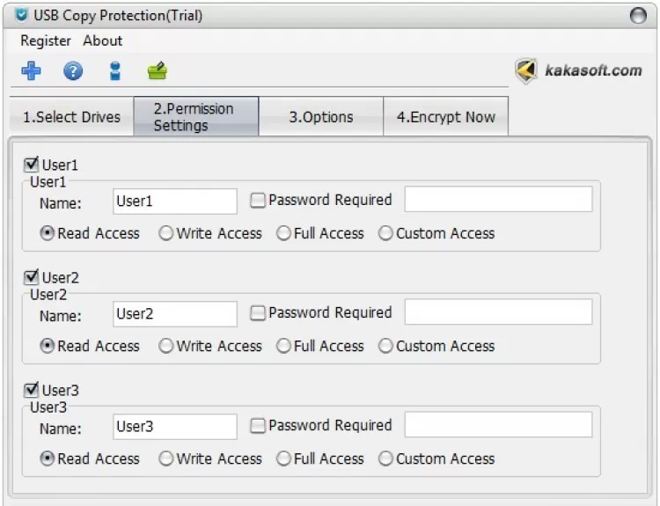The width and height of the screenshot is (660, 506).
Task: Select Custom Access for User3
Action: coord(385,459)
